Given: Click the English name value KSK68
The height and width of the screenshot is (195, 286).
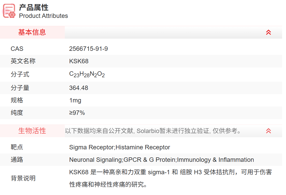Looking at the screenshot, I should click(79, 61).
